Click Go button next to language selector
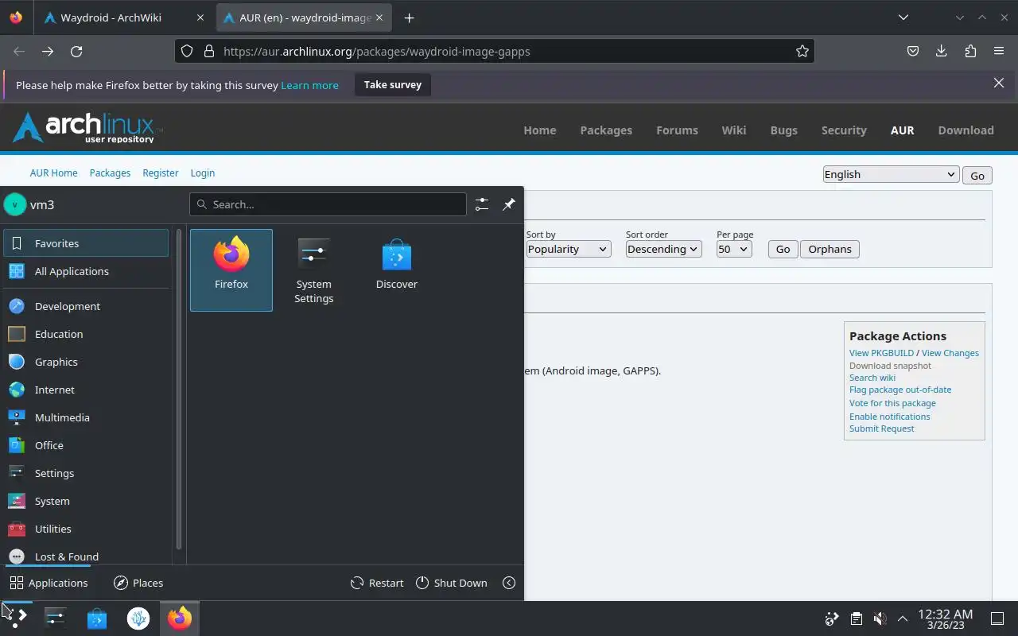Image resolution: width=1018 pixels, height=636 pixels. 977,176
